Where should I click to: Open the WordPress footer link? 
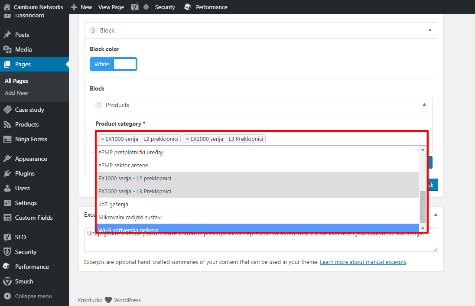(127, 300)
